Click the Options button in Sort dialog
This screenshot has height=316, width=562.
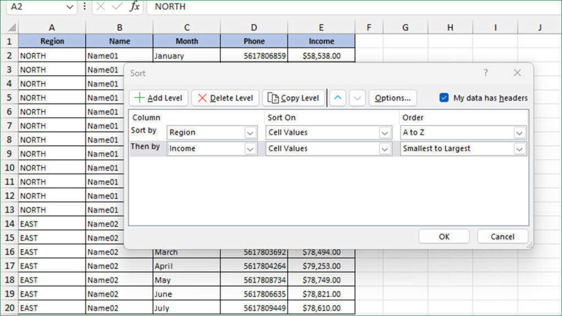pyautogui.click(x=392, y=98)
